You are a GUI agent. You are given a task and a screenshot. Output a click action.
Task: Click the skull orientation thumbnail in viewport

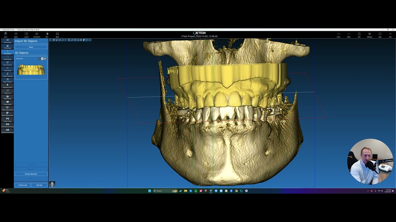[52, 184]
